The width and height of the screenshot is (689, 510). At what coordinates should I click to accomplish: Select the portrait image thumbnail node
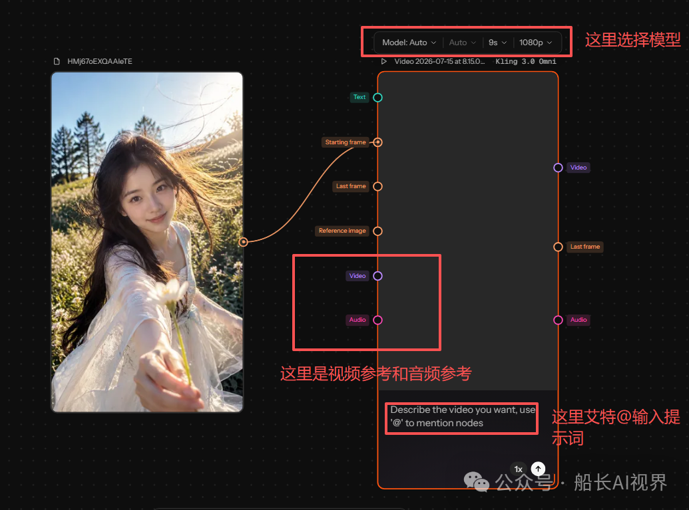[147, 242]
